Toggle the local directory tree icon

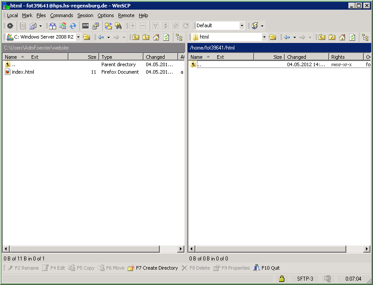pos(179,37)
